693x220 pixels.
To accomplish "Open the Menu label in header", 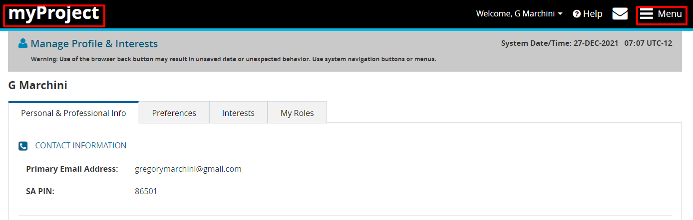I will pyautogui.click(x=670, y=14).
